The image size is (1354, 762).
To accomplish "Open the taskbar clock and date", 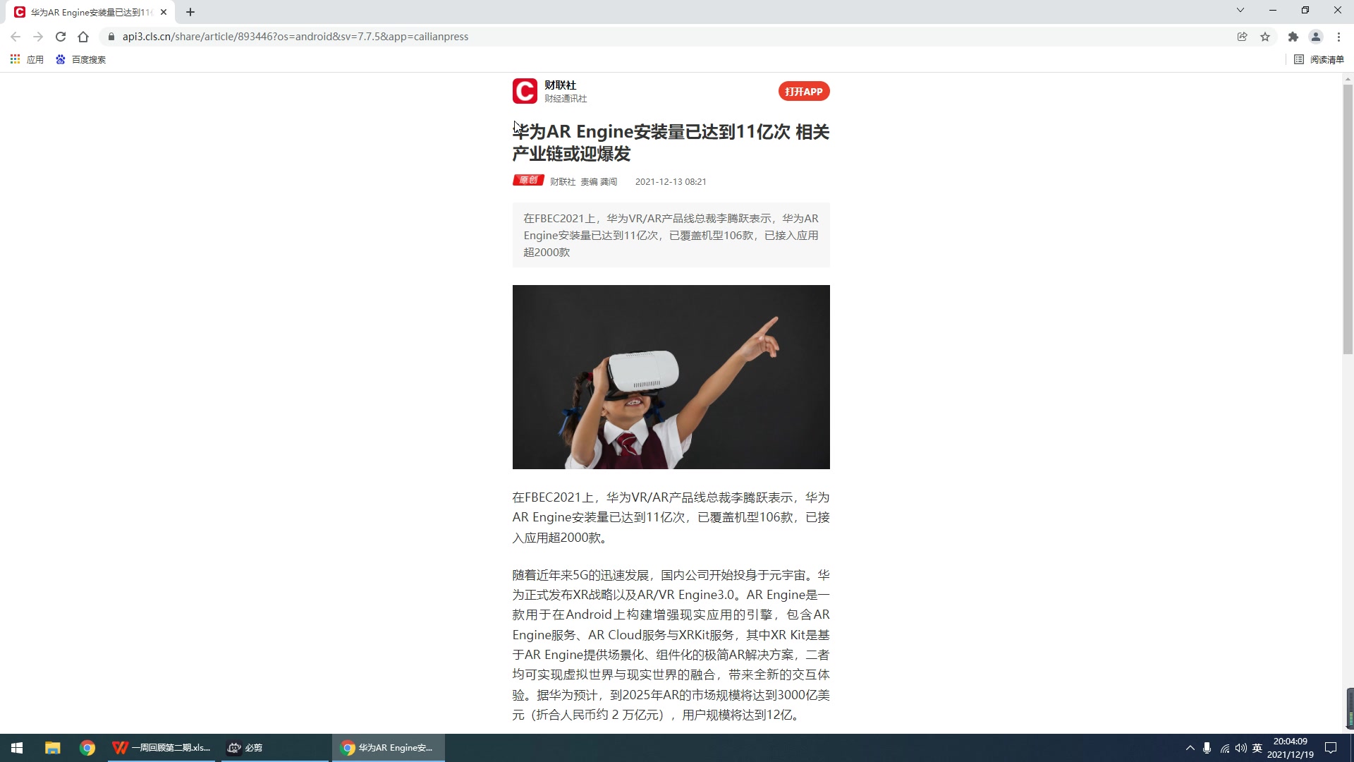I will tap(1290, 748).
